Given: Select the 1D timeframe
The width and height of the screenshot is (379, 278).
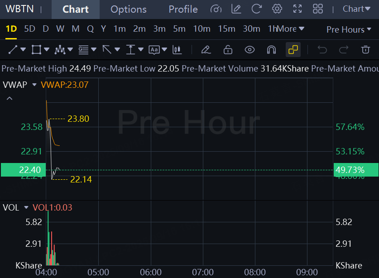Looking at the screenshot, I should (x=11, y=29).
